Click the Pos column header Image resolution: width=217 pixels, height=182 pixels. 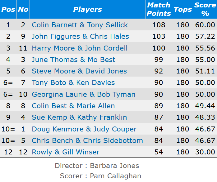click(x=8, y=9)
